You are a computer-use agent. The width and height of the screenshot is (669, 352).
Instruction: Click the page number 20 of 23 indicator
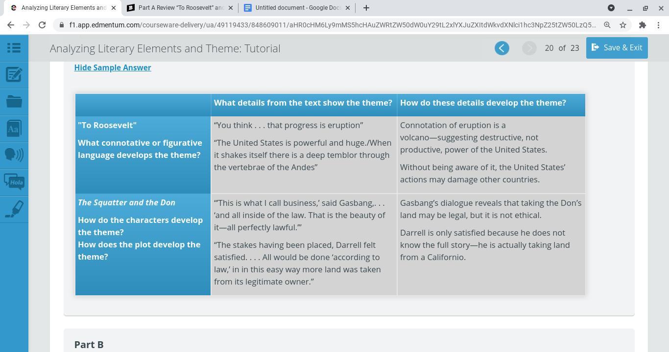(562, 48)
